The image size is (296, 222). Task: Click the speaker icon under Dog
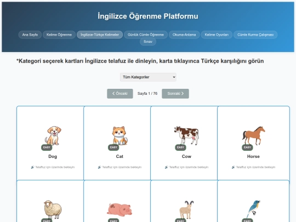(x=32, y=167)
